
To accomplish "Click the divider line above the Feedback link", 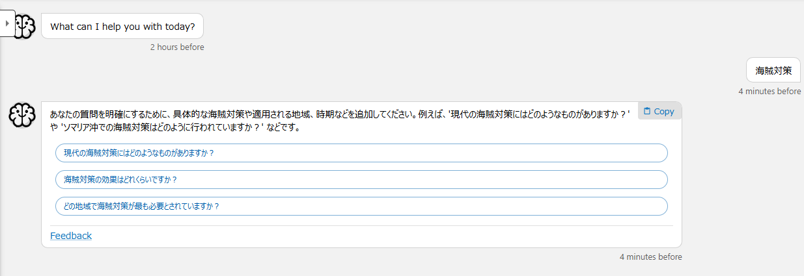I will click(x=361, y=225).
